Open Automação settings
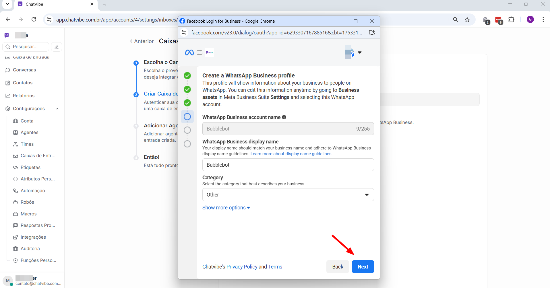The width and height of the screenshot is (550, 288). click(33, 190)
